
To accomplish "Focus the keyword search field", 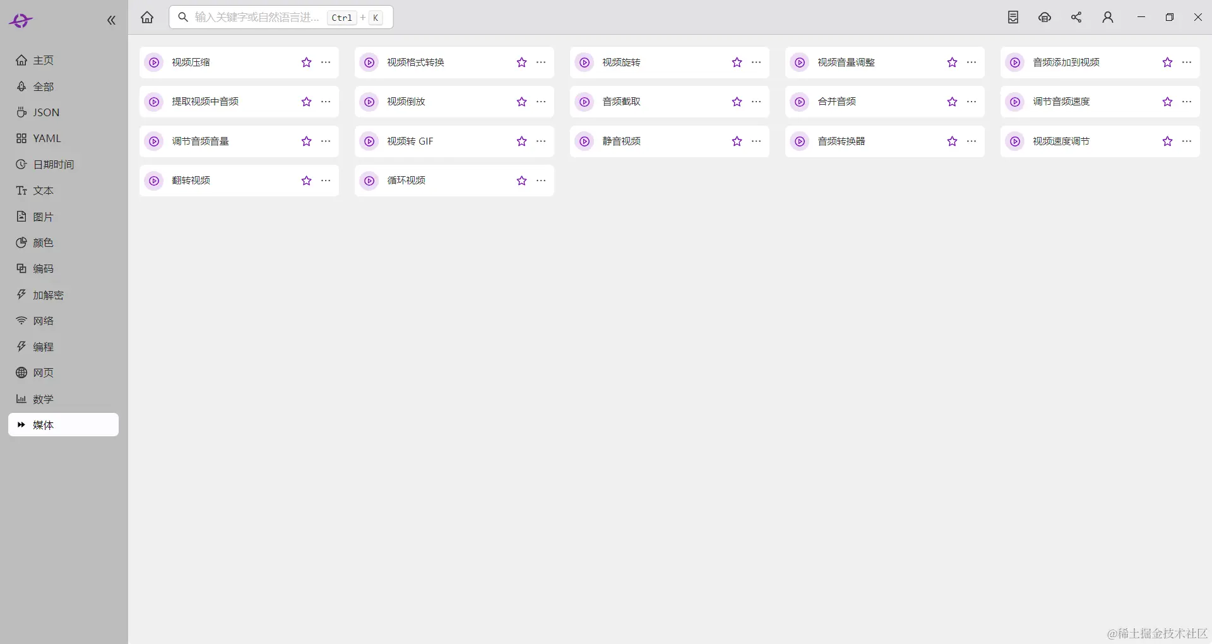I will click(281, 17).
